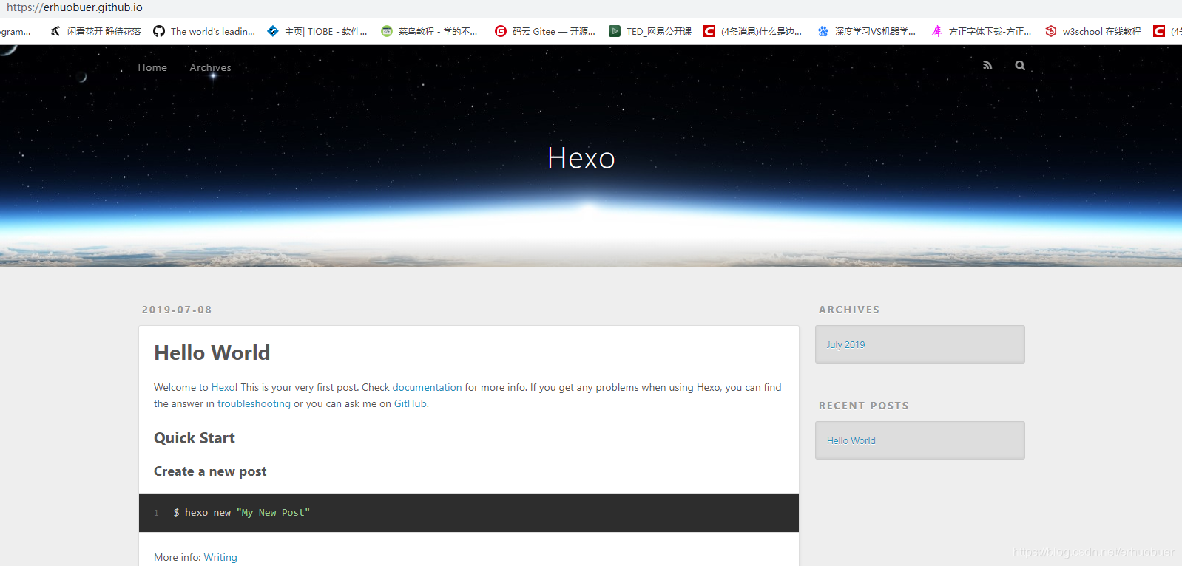Open July 2019 in Archives
The image size is (1182, 566).
point(845,344)
